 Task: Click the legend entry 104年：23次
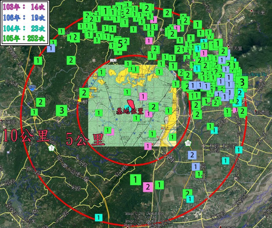point(24,28)
